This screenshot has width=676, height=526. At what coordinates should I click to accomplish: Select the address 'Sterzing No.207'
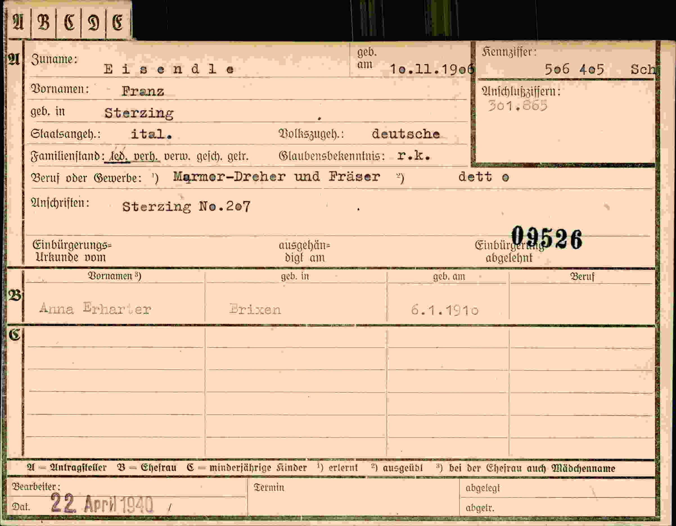186,206
